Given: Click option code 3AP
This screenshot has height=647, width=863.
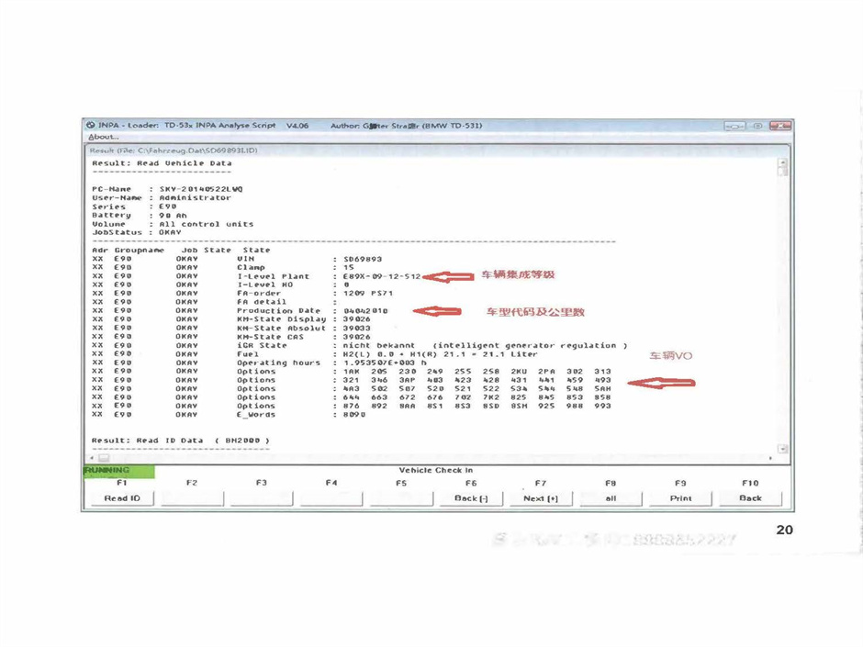Looking at the screenshot, I should click(x=408, y=380).
